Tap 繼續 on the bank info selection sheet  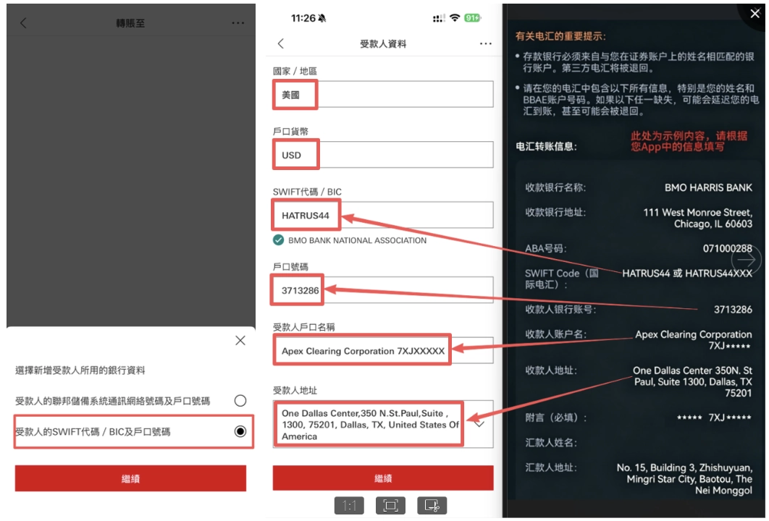click(130, 478)
